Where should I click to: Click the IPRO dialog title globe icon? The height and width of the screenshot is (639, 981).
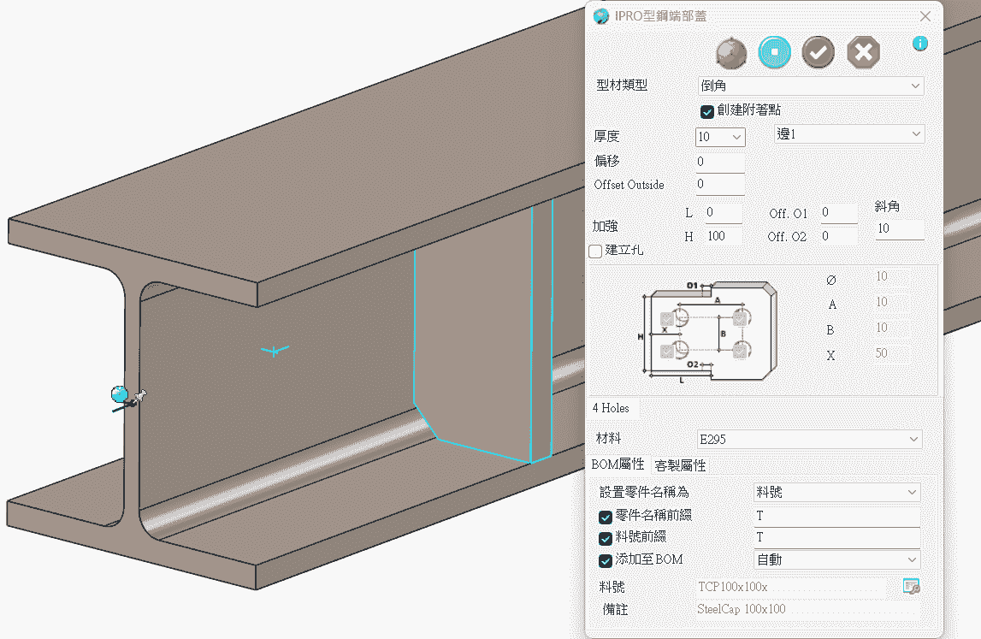[x=600, y=16]
